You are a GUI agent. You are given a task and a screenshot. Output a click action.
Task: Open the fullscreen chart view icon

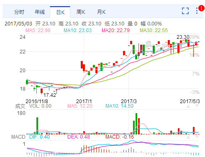tap(185, 11)
